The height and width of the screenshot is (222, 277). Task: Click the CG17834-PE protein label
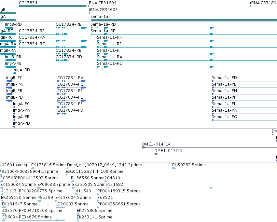point(70,97)
